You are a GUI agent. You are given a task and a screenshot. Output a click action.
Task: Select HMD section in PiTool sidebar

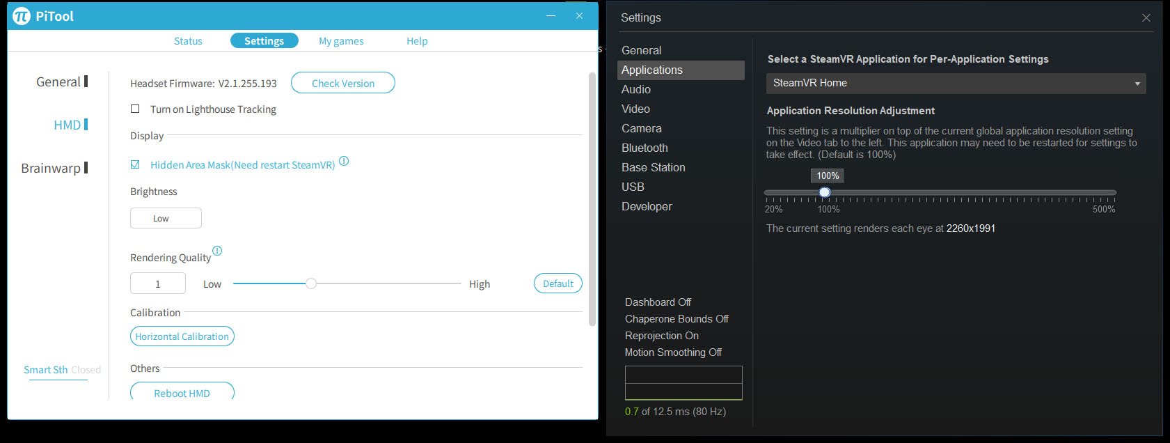click(70, 125)
